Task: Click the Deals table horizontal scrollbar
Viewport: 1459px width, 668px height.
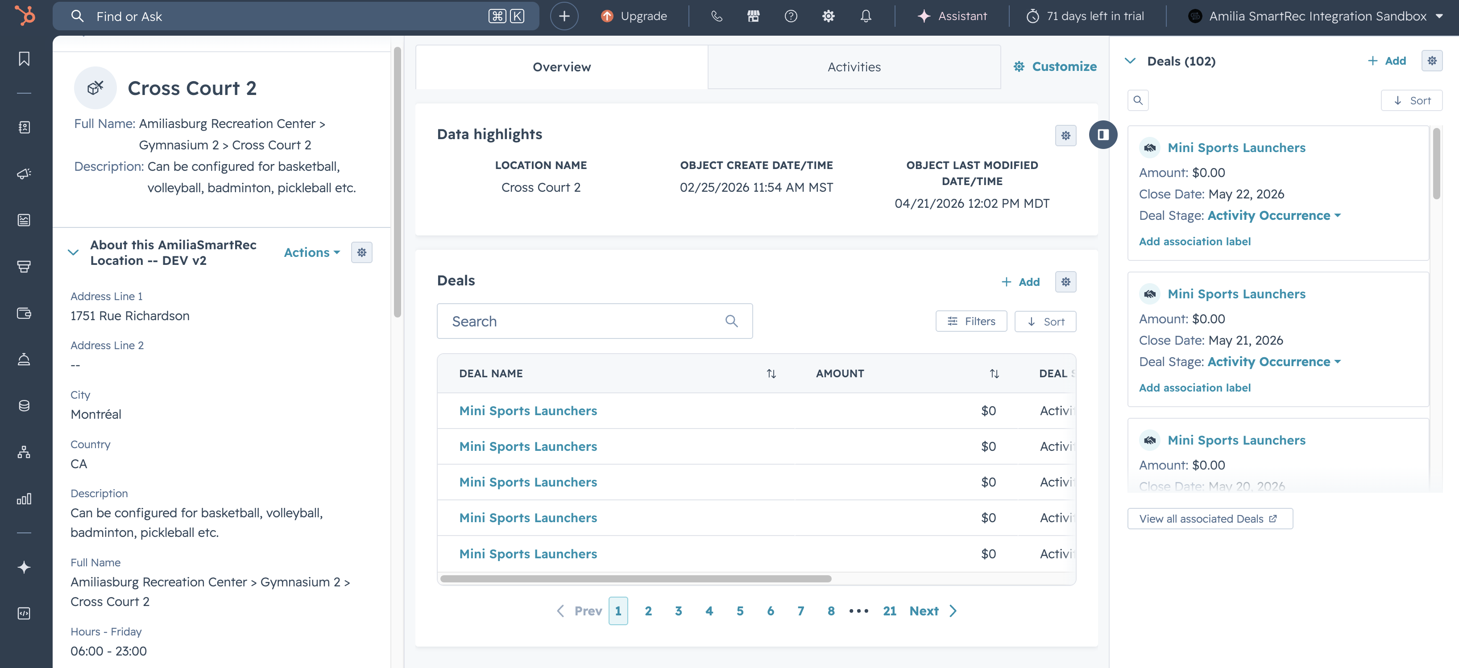Action: (635, 578)
